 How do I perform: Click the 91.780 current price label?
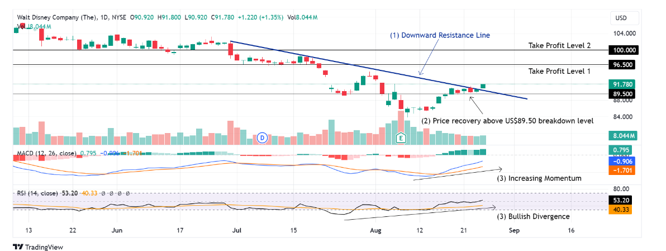pyautogui.click(x=621, y=84)
